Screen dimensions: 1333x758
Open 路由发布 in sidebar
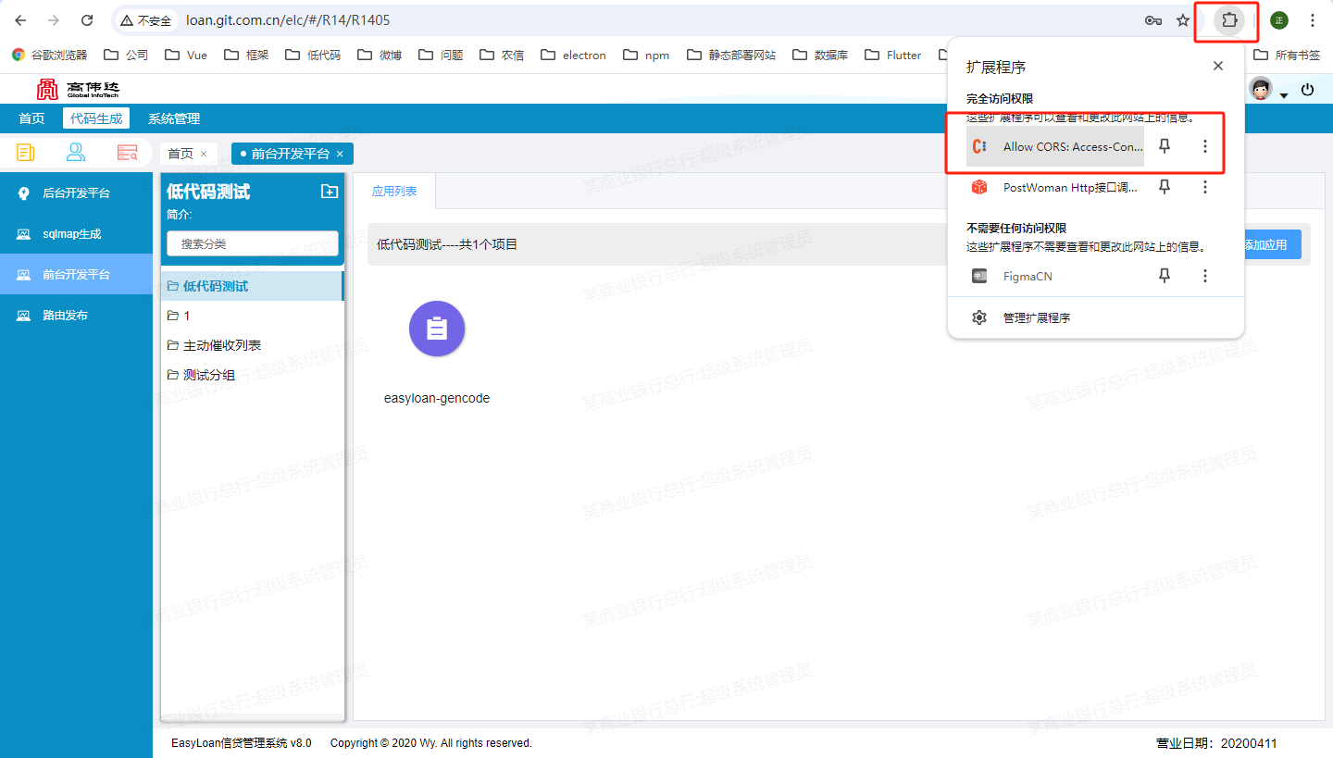pos(65,316)
